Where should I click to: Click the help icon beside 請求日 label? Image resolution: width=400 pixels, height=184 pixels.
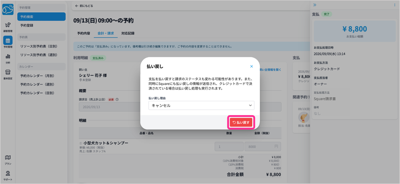117,100
